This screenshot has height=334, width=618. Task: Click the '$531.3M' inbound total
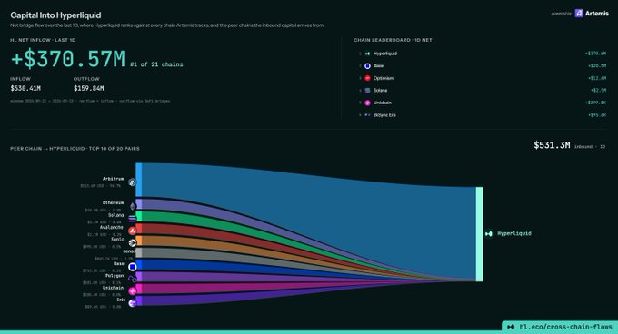552,145
